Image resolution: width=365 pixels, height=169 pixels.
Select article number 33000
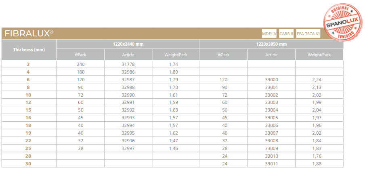pos(271,80)
